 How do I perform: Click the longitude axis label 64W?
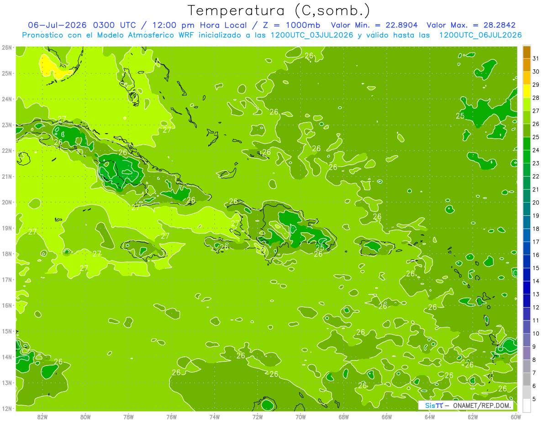[x=430, y=417]
